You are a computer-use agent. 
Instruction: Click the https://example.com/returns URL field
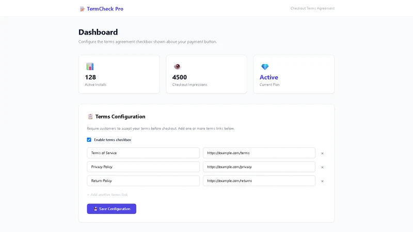(x=259, y=181)
